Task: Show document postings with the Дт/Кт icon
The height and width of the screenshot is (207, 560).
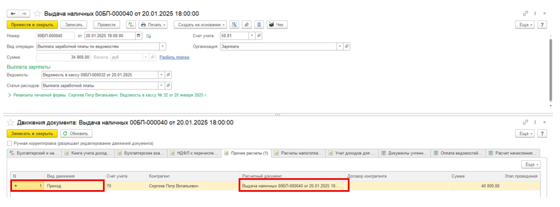Action: pyautogui.click(x=131, y=25)
